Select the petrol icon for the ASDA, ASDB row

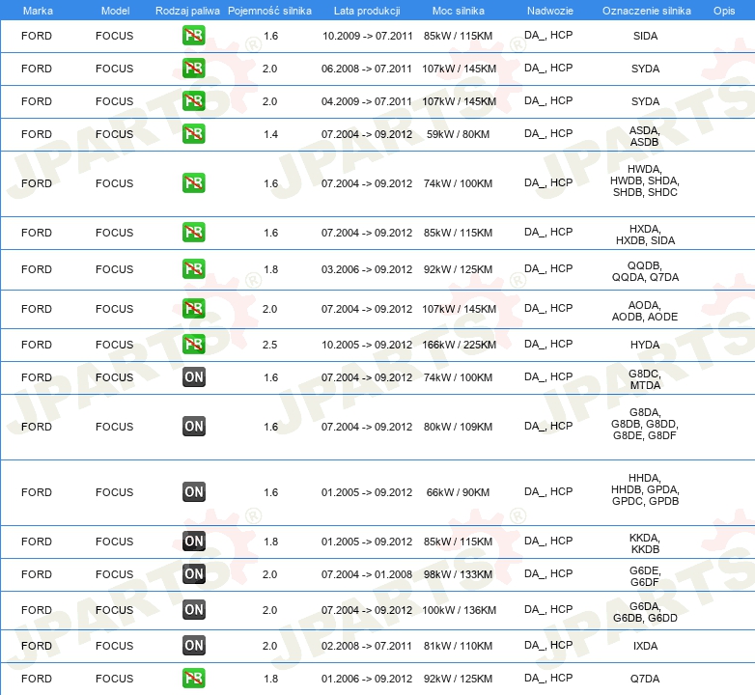(193, 134)
